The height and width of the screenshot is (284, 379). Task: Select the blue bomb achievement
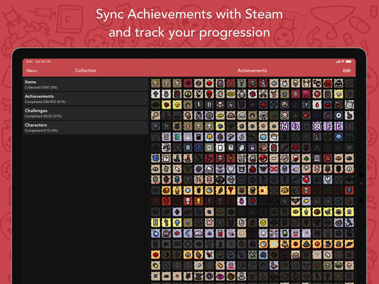coord(155,233)
